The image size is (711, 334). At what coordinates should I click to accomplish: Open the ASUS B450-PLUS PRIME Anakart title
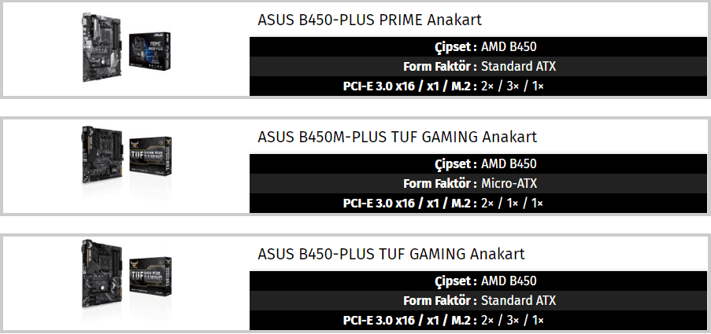click(369, 20)
